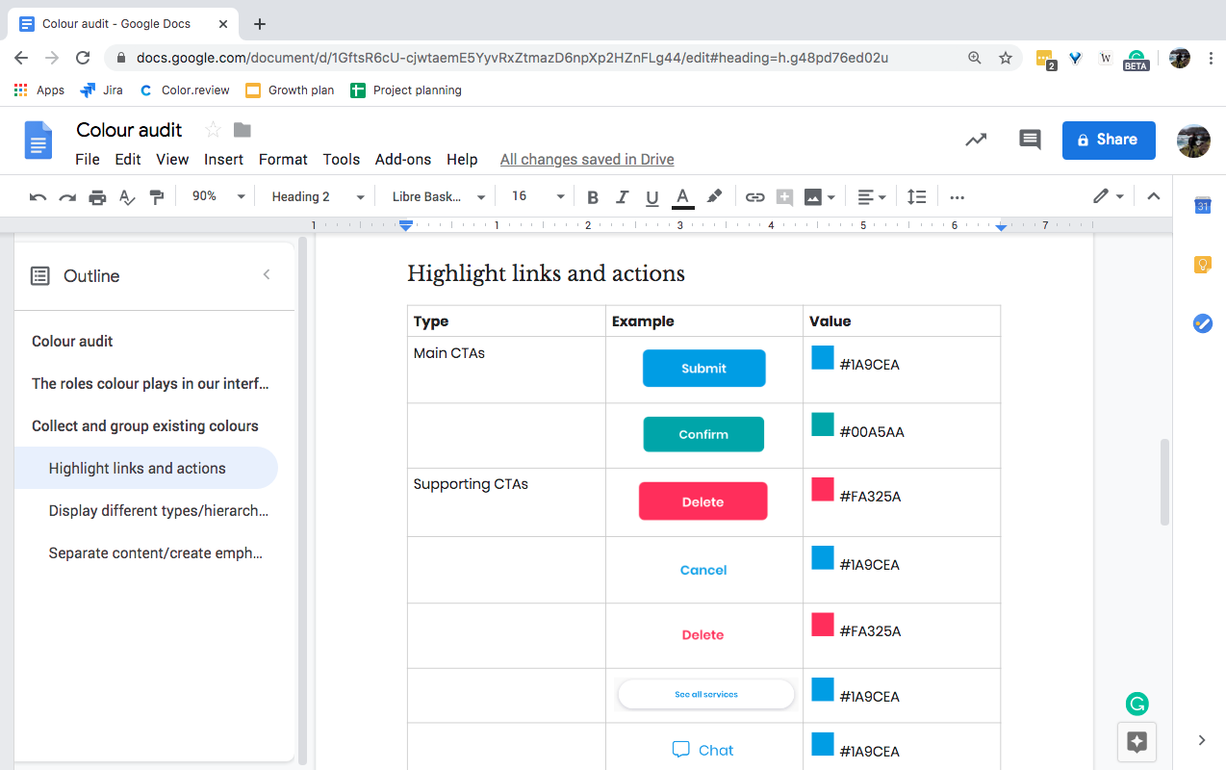The width and height of the screenshot is (1226, 770).
Task: Click the Add comment toolbar icon
Action: pyautogui.click(x=784, y=197)
